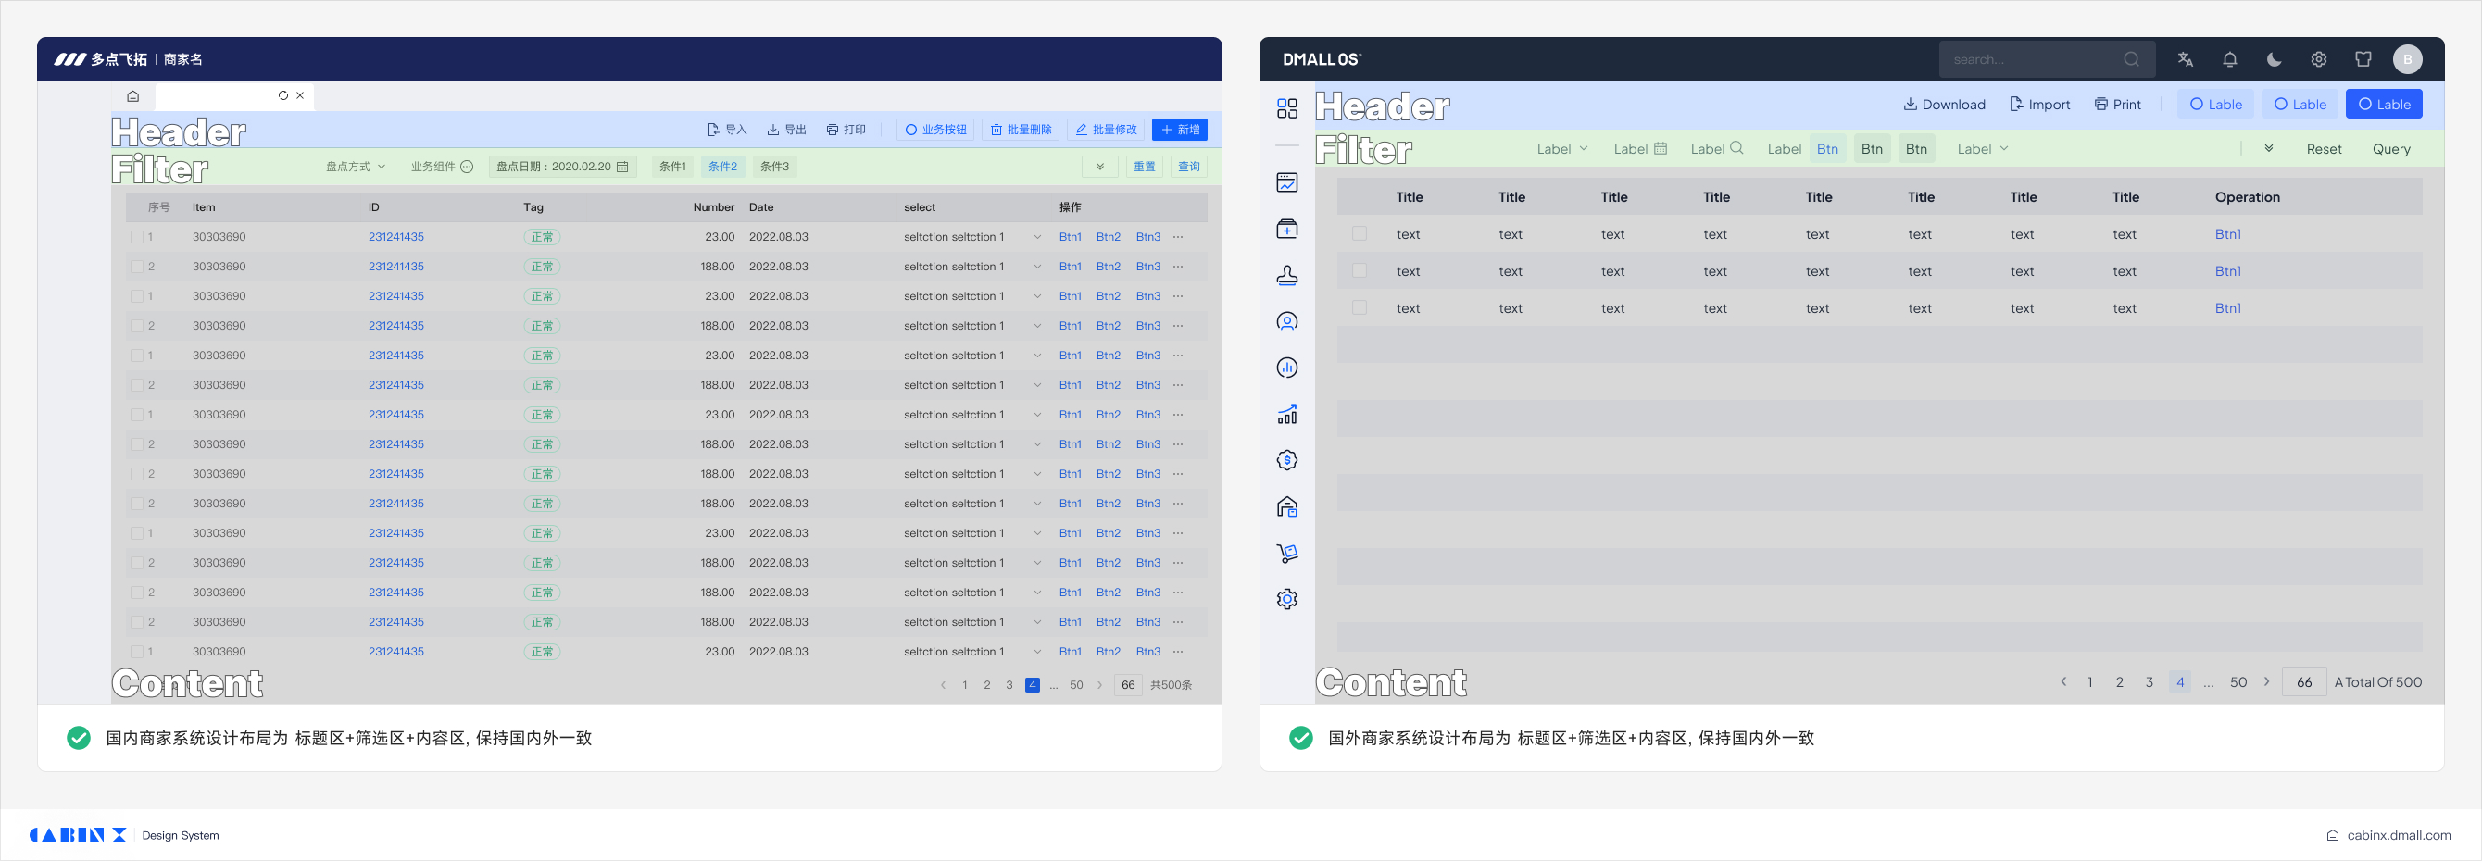Click the shopping cart sidebar icon
Viewport: 2482px width, 861px height.
click(1286, 553)
